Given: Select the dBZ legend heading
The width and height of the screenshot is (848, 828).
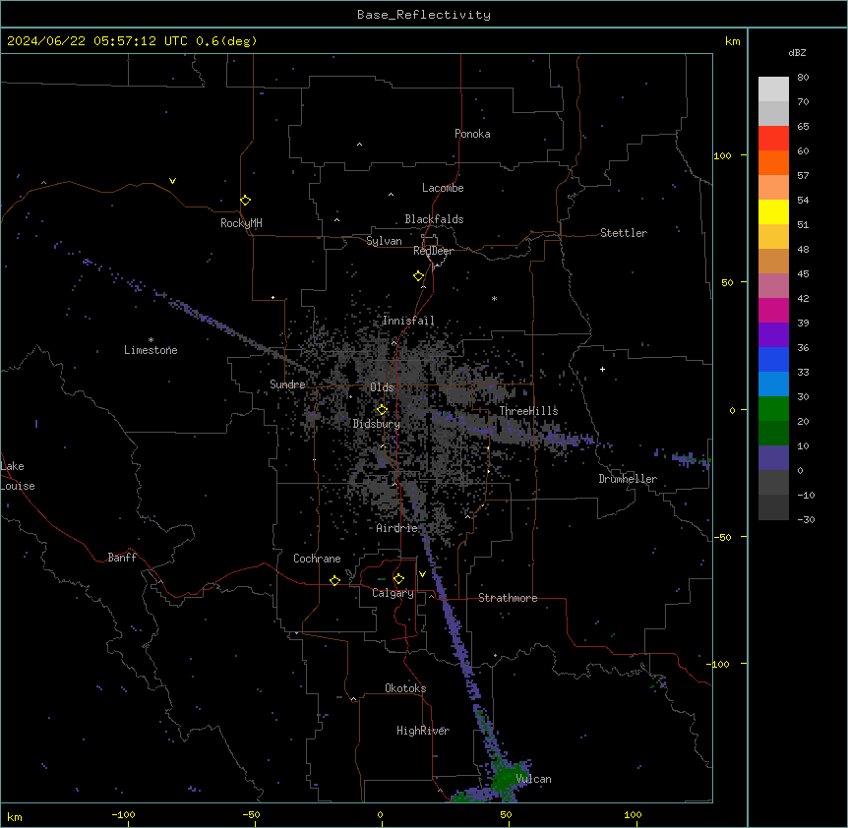Looking at the screenshot, I should point(797,52).
